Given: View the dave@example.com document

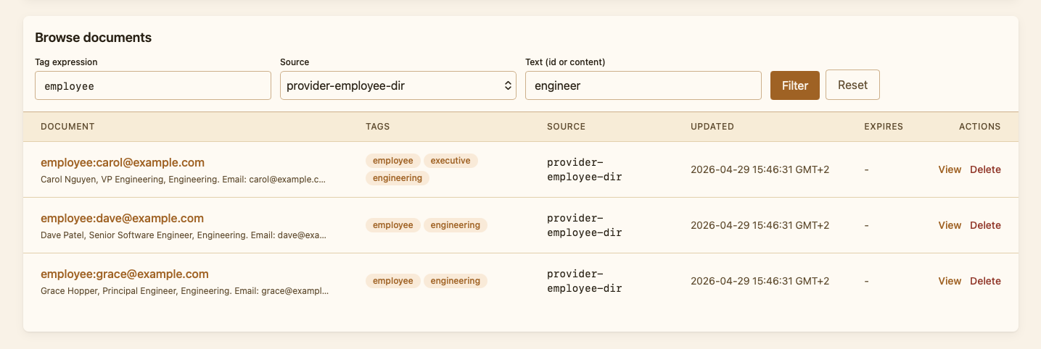Looking at the screenshot, I should [x=950, y=225].
